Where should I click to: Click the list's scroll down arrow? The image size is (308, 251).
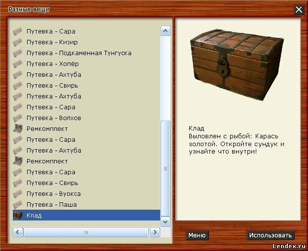166,222
